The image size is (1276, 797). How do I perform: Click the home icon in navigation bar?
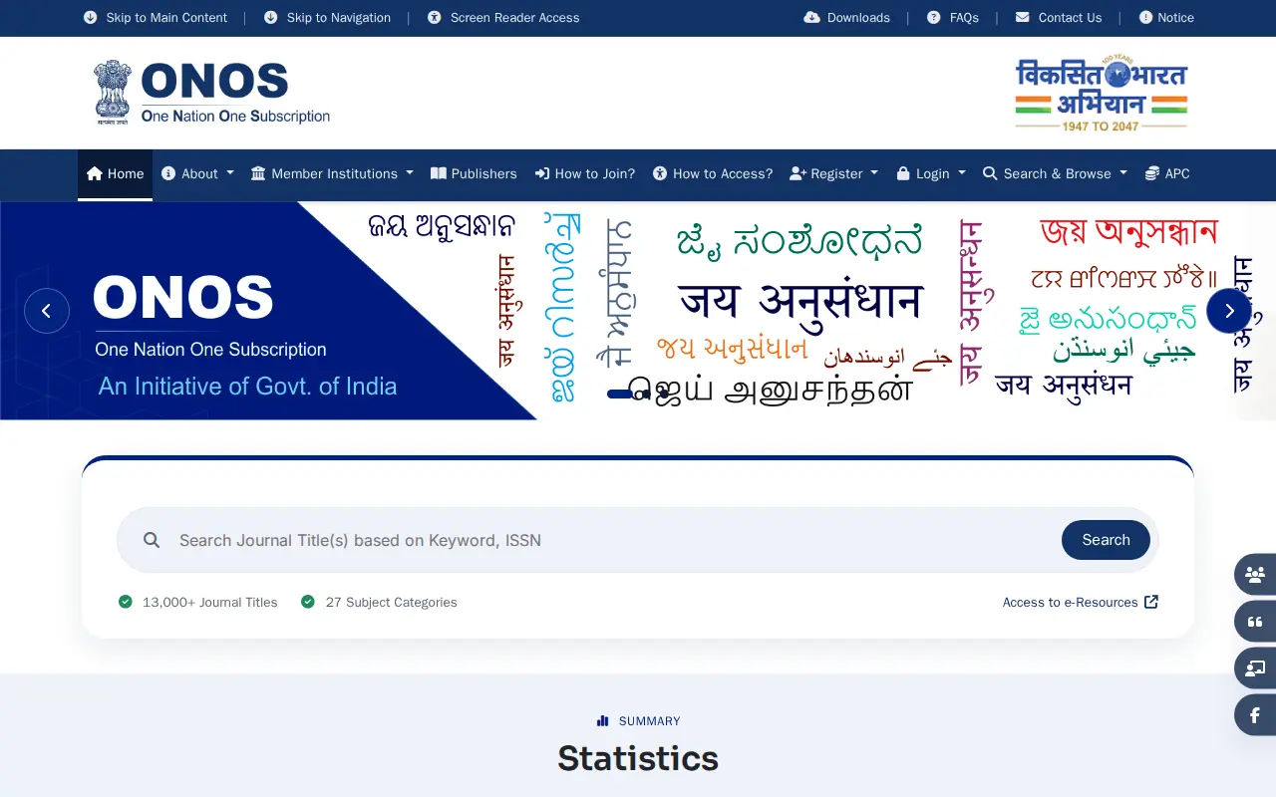pos(95,173)
